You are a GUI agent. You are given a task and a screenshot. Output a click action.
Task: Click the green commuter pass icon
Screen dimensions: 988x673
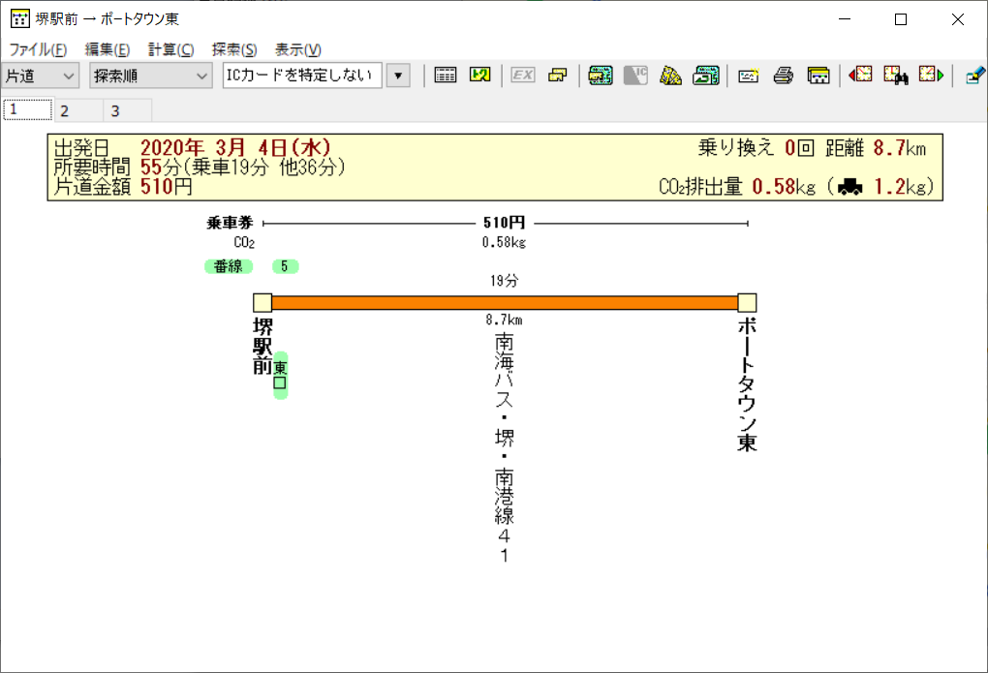601,75
